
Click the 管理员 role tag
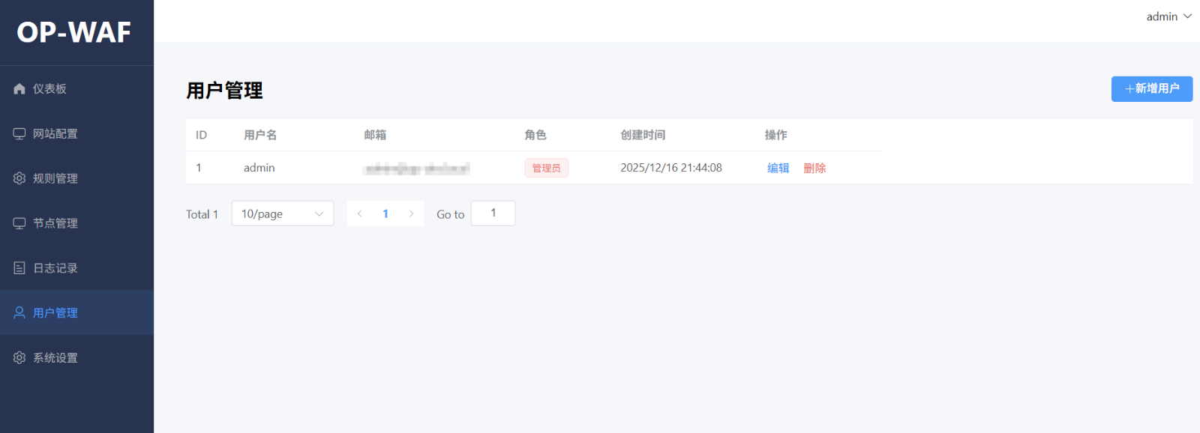(x=546, y=168)
